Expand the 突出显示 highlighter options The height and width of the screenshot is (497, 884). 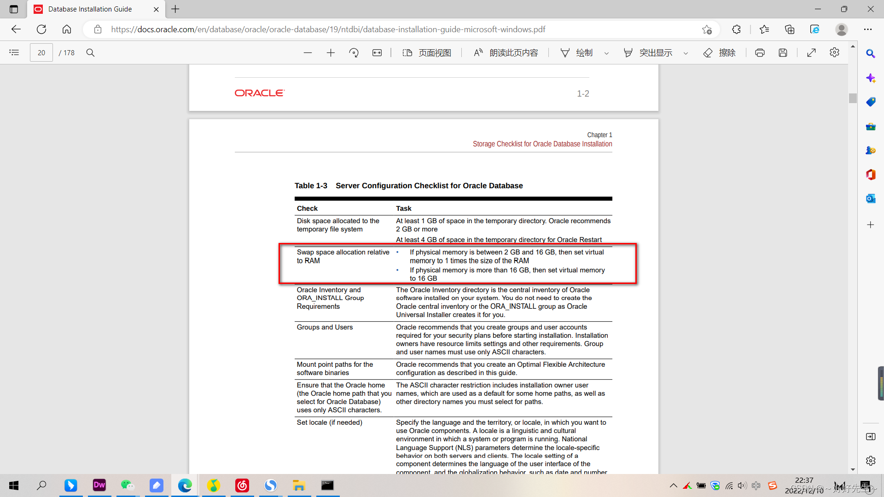686,52
